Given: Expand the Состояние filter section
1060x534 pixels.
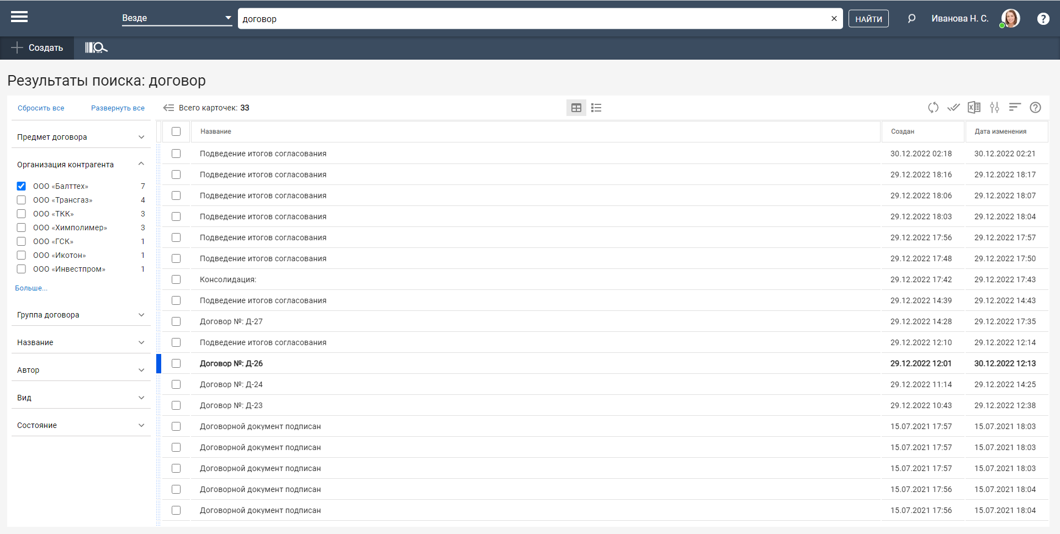Looking at the screenshot, I should point(81,425).
